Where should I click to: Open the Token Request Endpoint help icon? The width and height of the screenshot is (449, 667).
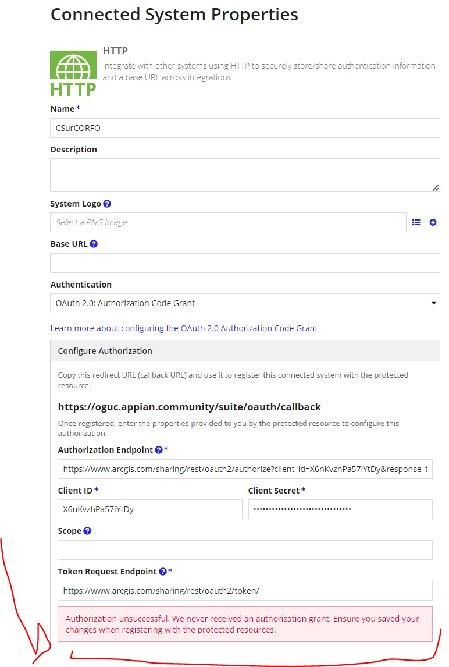162,572
